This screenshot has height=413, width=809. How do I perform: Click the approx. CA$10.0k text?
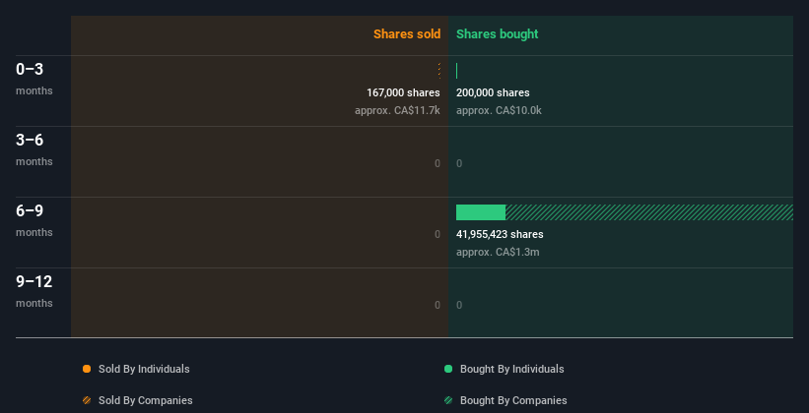499,111
